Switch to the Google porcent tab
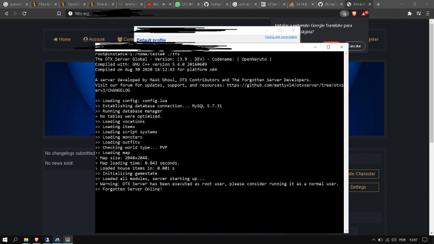The image size is (434, 244). click(244, 4)
